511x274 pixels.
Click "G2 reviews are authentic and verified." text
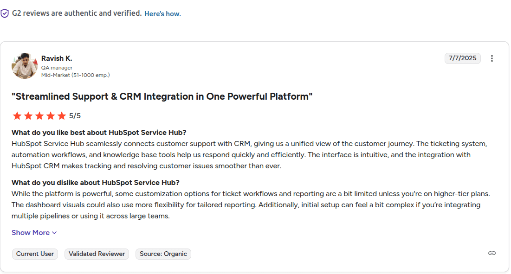(x=77, y=13)
